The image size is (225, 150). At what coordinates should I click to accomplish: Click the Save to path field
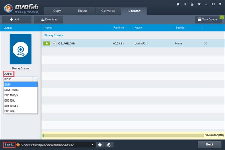coord(55,145)
